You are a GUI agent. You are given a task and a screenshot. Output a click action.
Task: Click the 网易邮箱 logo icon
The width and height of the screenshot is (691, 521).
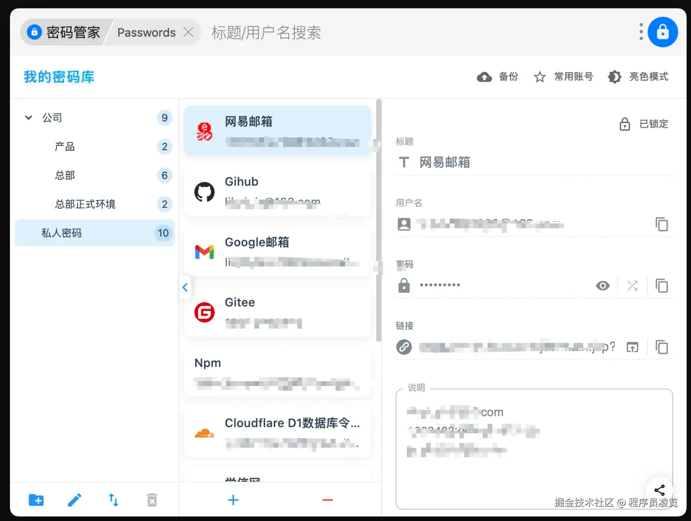coord(204,131)
